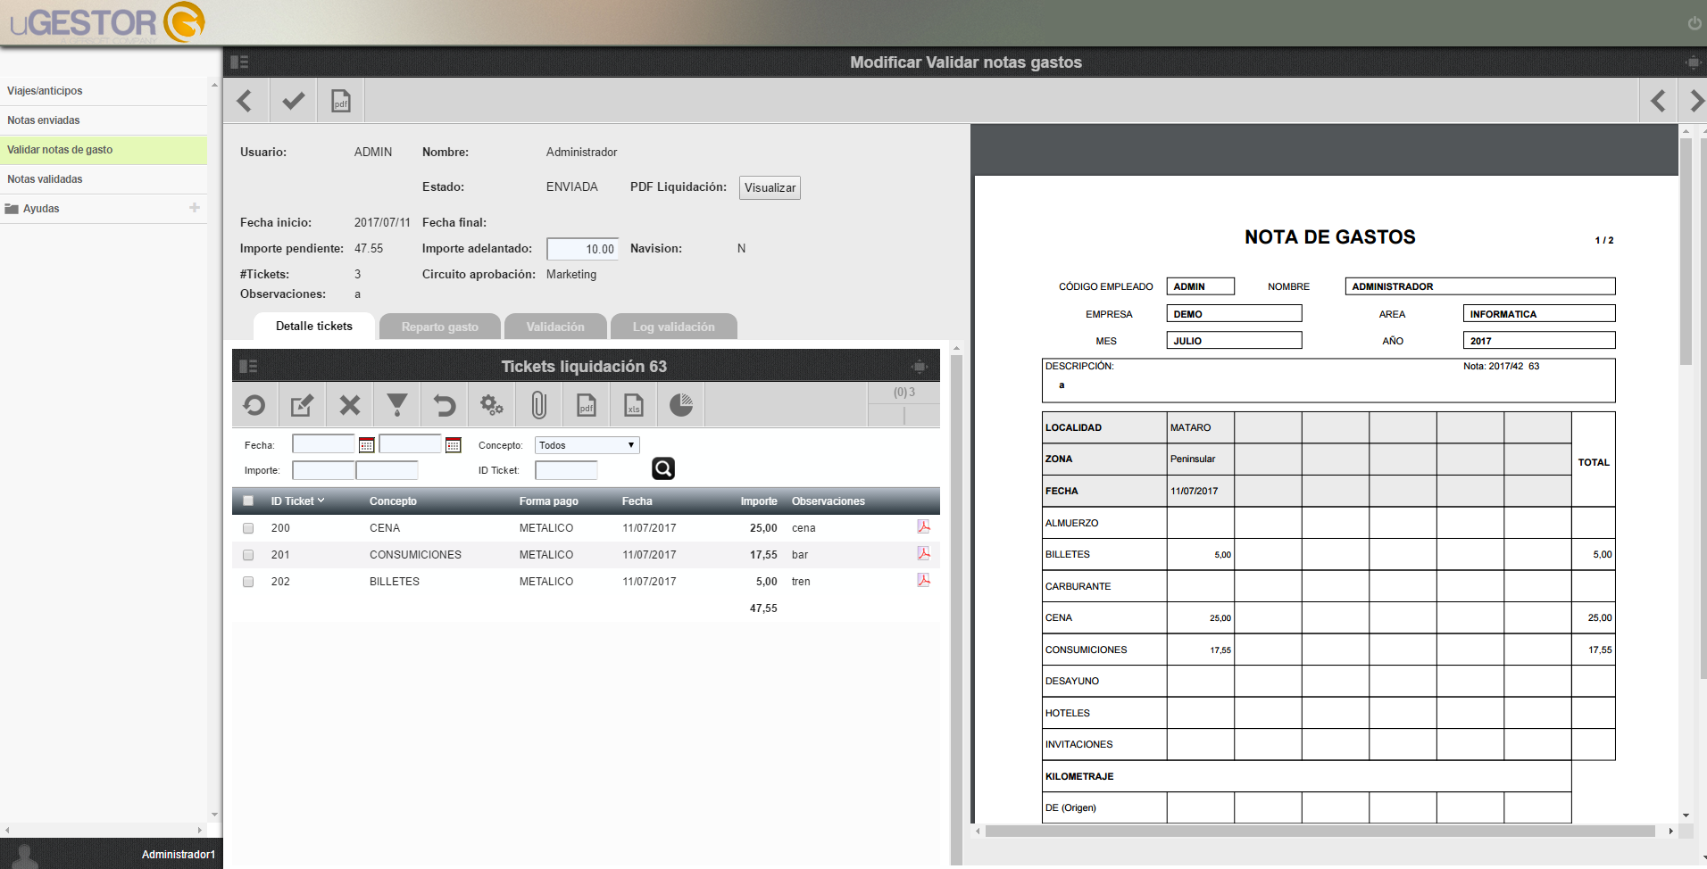Open the PDF icon in main toolbar
This screenshot has width=1707, height=869.
click(341, 101)
